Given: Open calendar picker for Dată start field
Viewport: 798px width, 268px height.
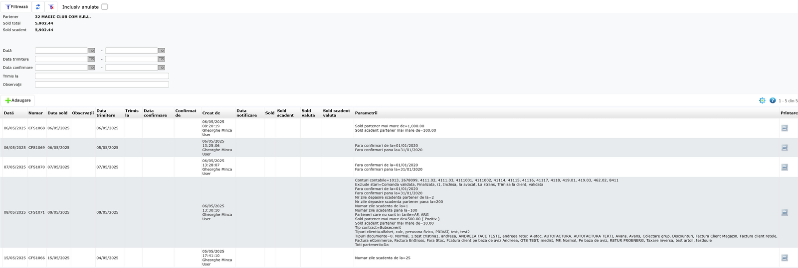Looking at the screenshot, I should (91, 51).
